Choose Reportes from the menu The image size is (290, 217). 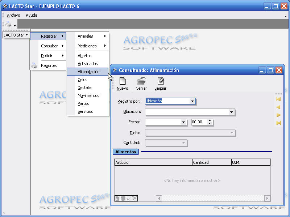(x=49, y=65)
